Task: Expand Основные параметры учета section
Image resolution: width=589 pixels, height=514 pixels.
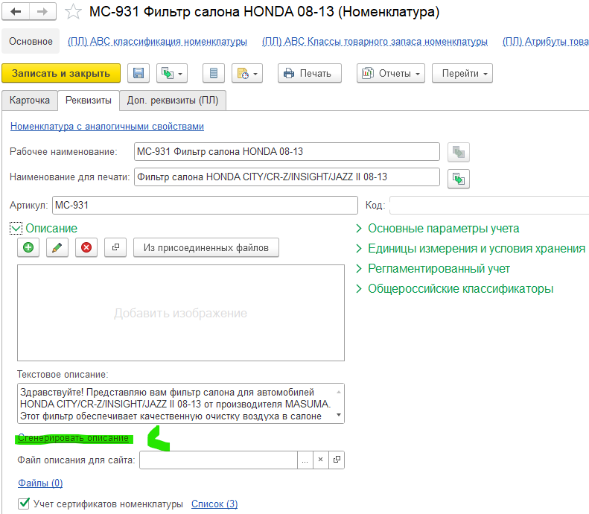Action: 438,229
